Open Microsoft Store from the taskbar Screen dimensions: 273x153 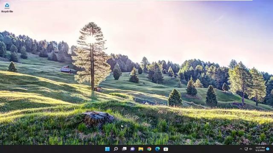tap(166, 149)
